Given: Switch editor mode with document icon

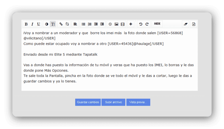Looking at the screenshot, I should pos(194,24).
